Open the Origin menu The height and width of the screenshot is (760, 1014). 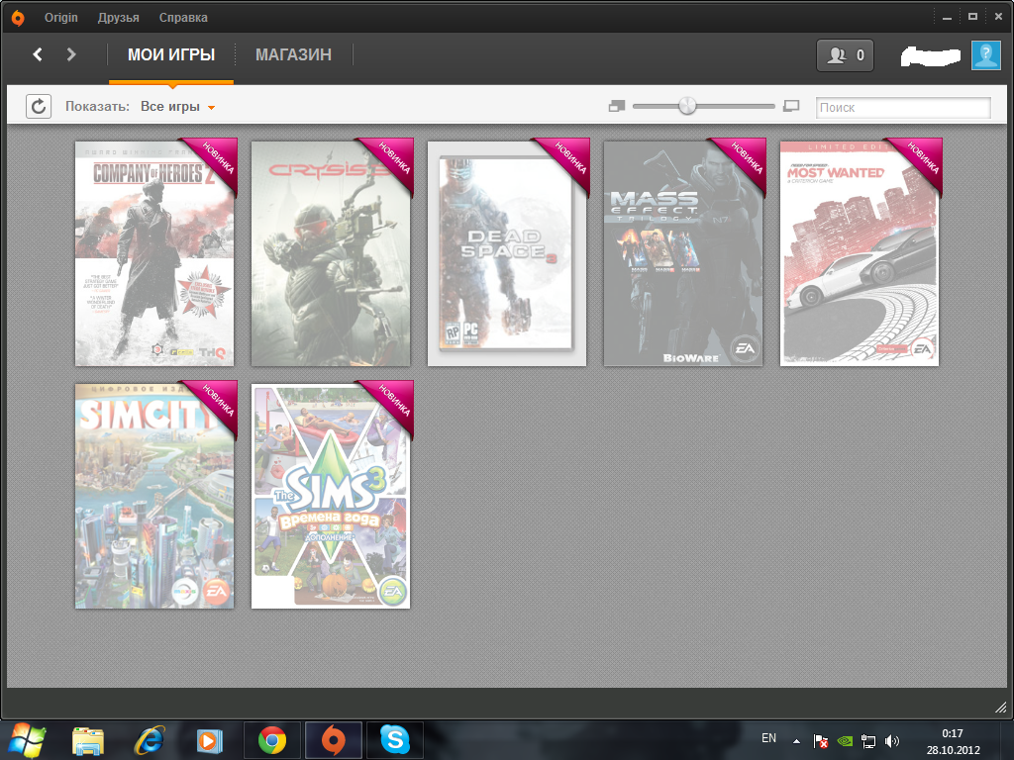60,18
